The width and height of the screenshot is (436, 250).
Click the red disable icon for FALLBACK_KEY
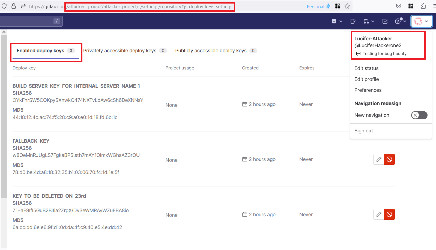[389, 159]
